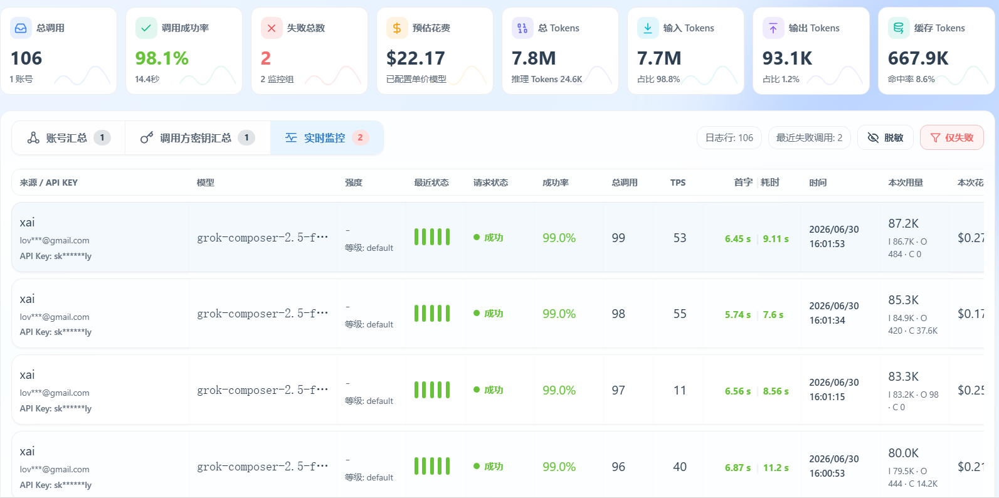Click the 成功 status in the 16:01:53 row
The height and width of the screenshot is (498, 999).
point(489,237)
